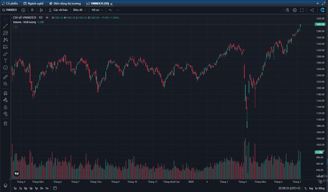Expand the Hồ sơ dropdown
Image resolution: width=328 pixels, height=192 pixels.
(x=97, y=10)
